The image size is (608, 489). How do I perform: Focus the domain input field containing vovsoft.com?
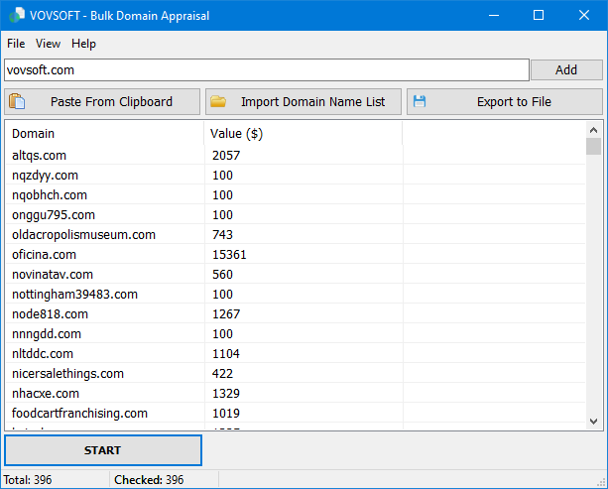point(267,69)
